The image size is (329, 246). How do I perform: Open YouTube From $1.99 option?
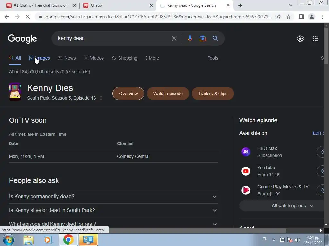(x=281, y=171)
